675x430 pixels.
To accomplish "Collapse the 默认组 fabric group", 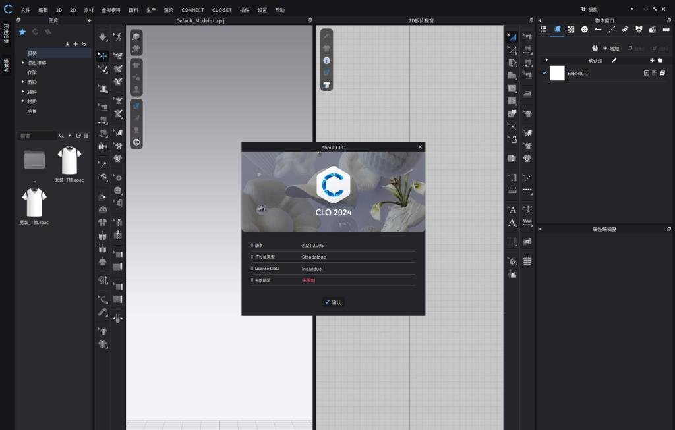I will pos(546,60).
